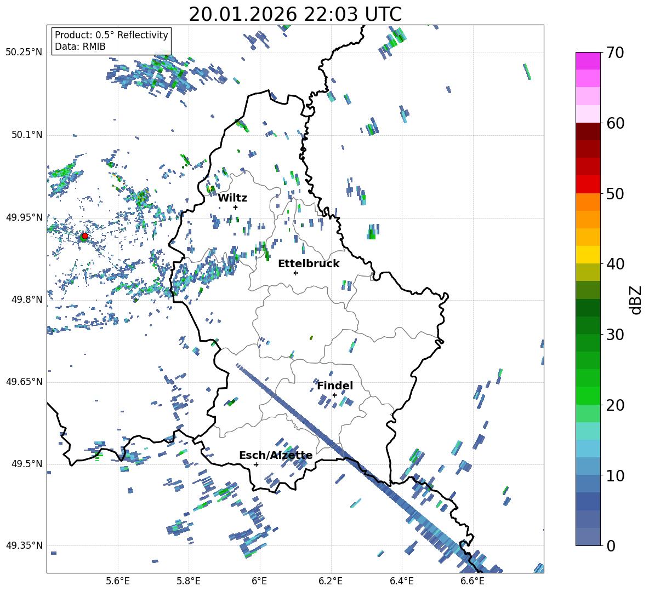Click the Wiltz city label

point(232,198)
